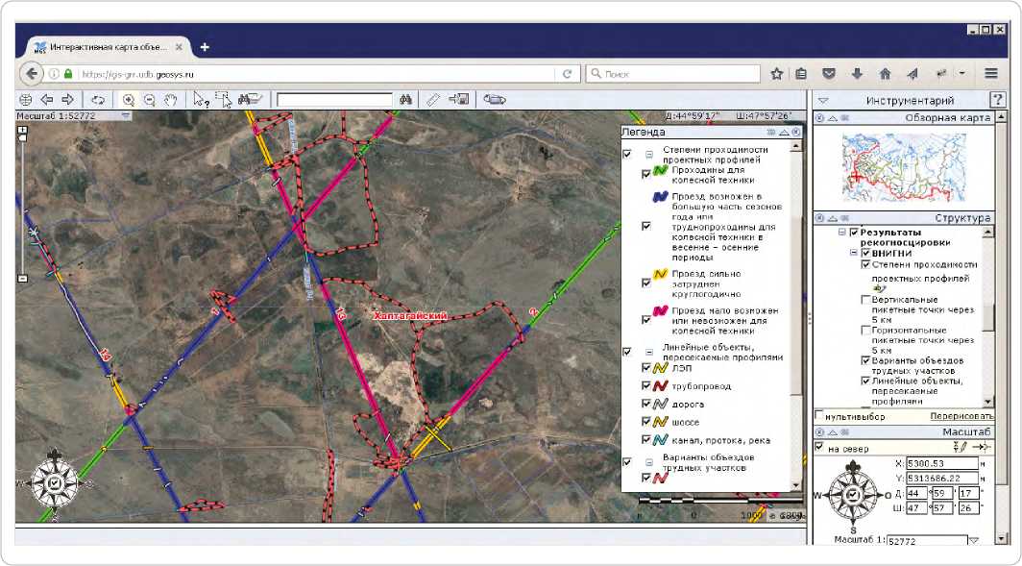Enable the мультивыбор checkbox
Screen dimensions: 1022x566
pos(819,415)
